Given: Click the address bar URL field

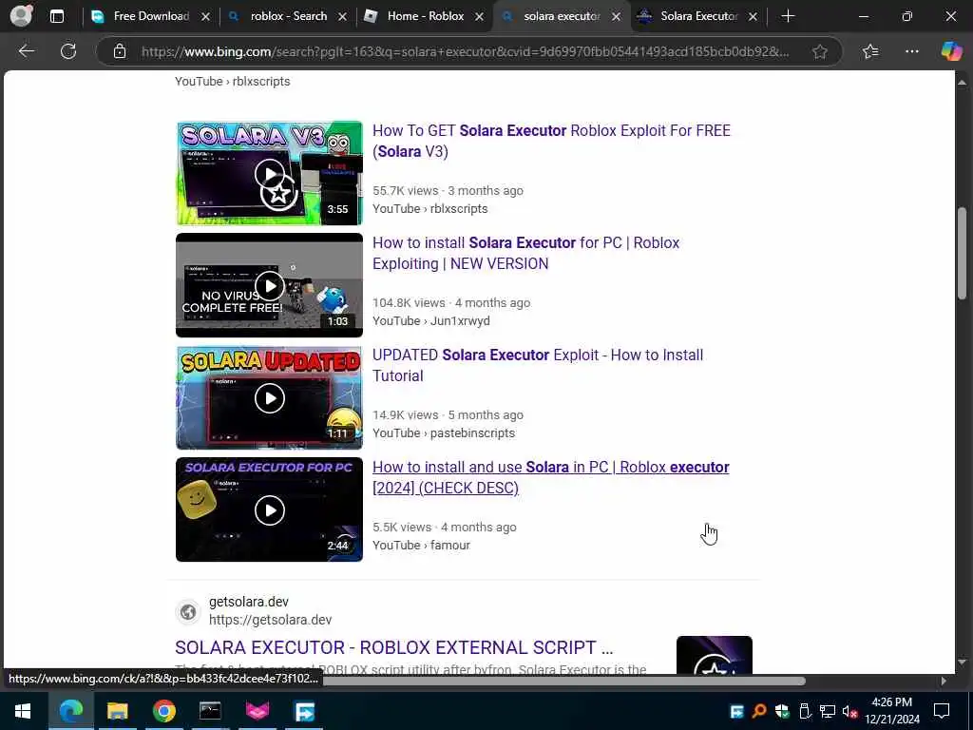Looking at the screenshot, I should click(x=466, y=51).
